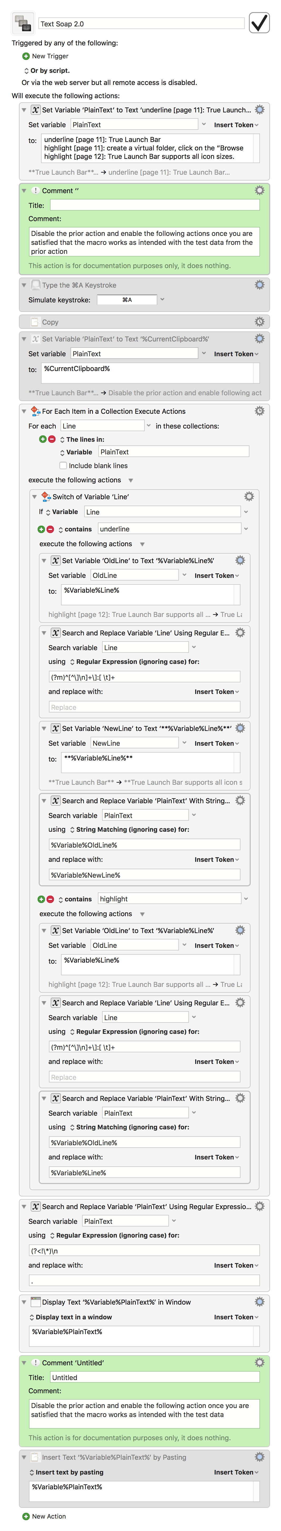
Task: Click the ⌘A simulate keystroke field
Action: 127,299
